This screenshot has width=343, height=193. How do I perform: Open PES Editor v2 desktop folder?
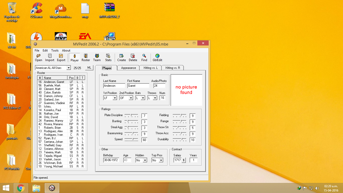(x=12, y=101)
